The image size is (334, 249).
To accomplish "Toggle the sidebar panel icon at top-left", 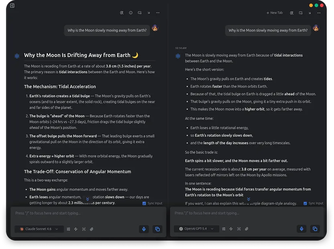I will point(12,6).
